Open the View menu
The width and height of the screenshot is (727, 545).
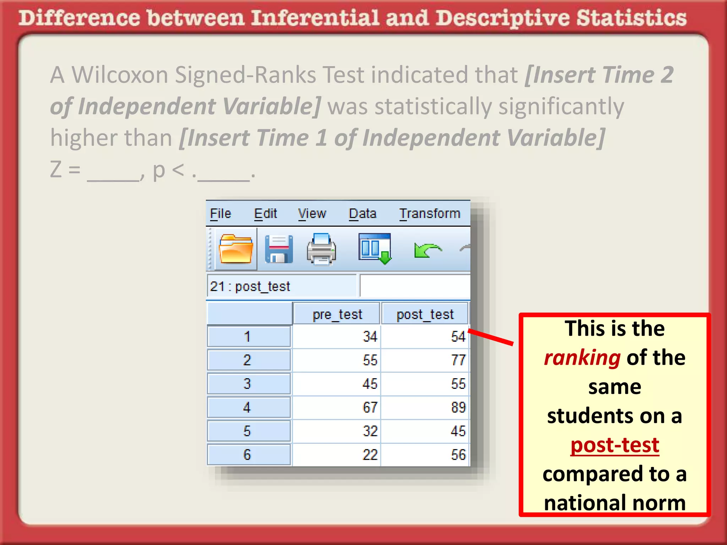pyautogui.click(x=312, y=214)
